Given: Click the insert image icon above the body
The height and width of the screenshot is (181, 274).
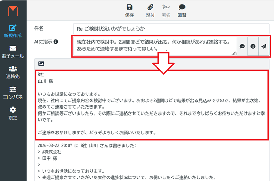Looking at the screenshot, I should [41, 64].
